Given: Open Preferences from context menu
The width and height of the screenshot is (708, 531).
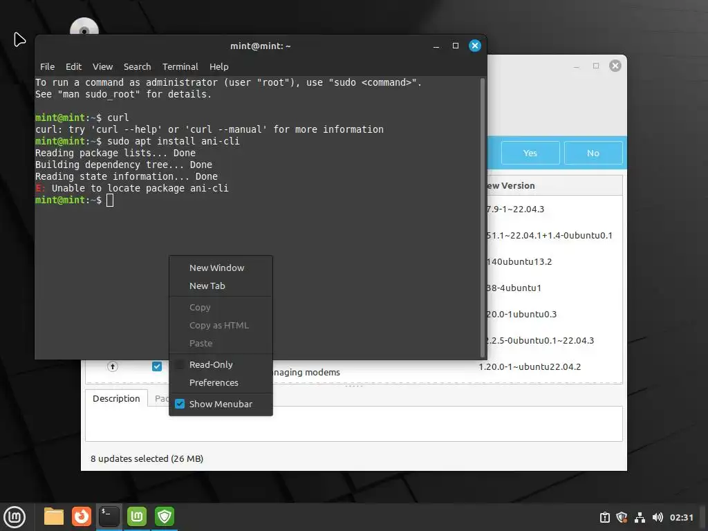Looking at the screenshot, I should (x=221, y=382).
